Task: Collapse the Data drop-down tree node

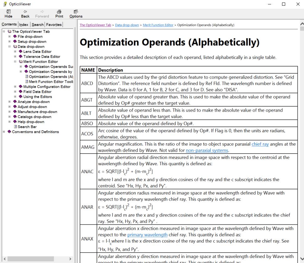Action: point(10,46)
